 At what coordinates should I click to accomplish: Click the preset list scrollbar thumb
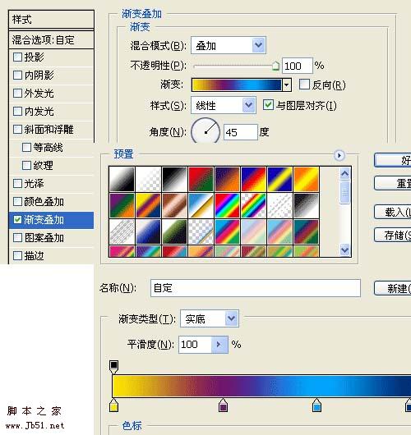coord(344,192)
